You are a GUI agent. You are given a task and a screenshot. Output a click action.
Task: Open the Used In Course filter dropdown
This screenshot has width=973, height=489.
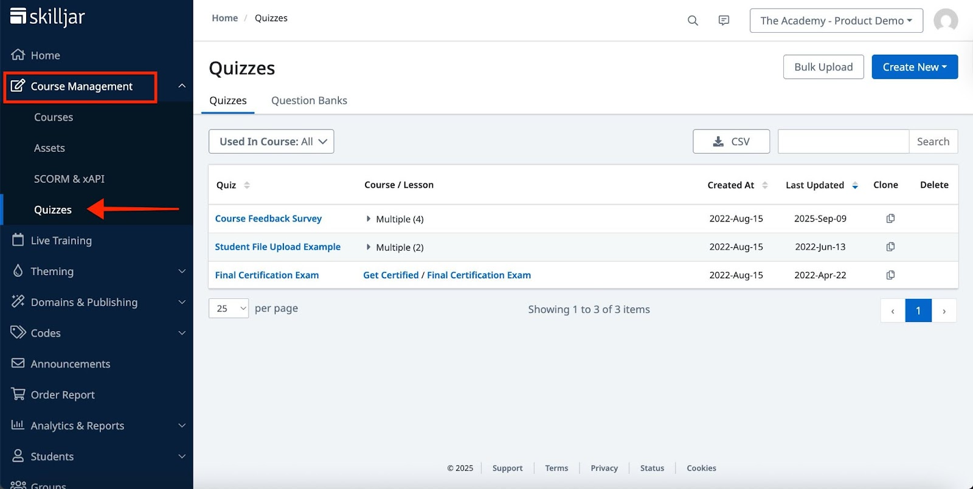(271, 142)
